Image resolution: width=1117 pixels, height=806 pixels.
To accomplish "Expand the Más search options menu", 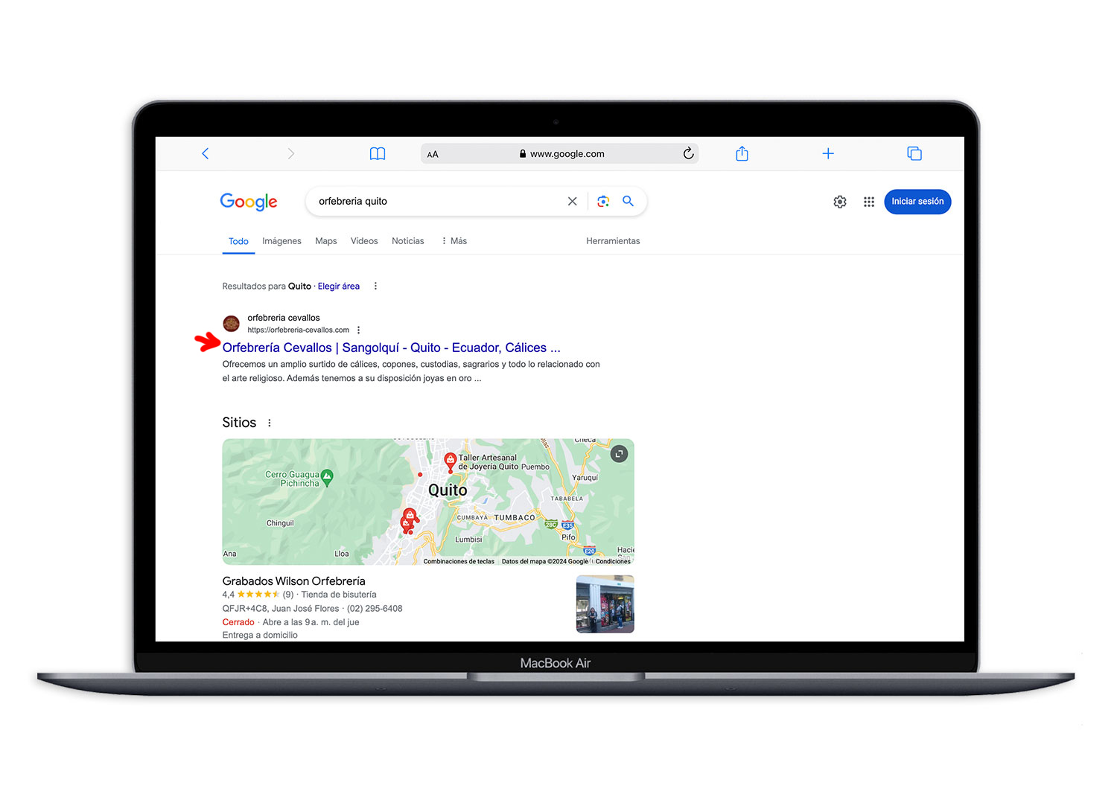I will point(454,241).
